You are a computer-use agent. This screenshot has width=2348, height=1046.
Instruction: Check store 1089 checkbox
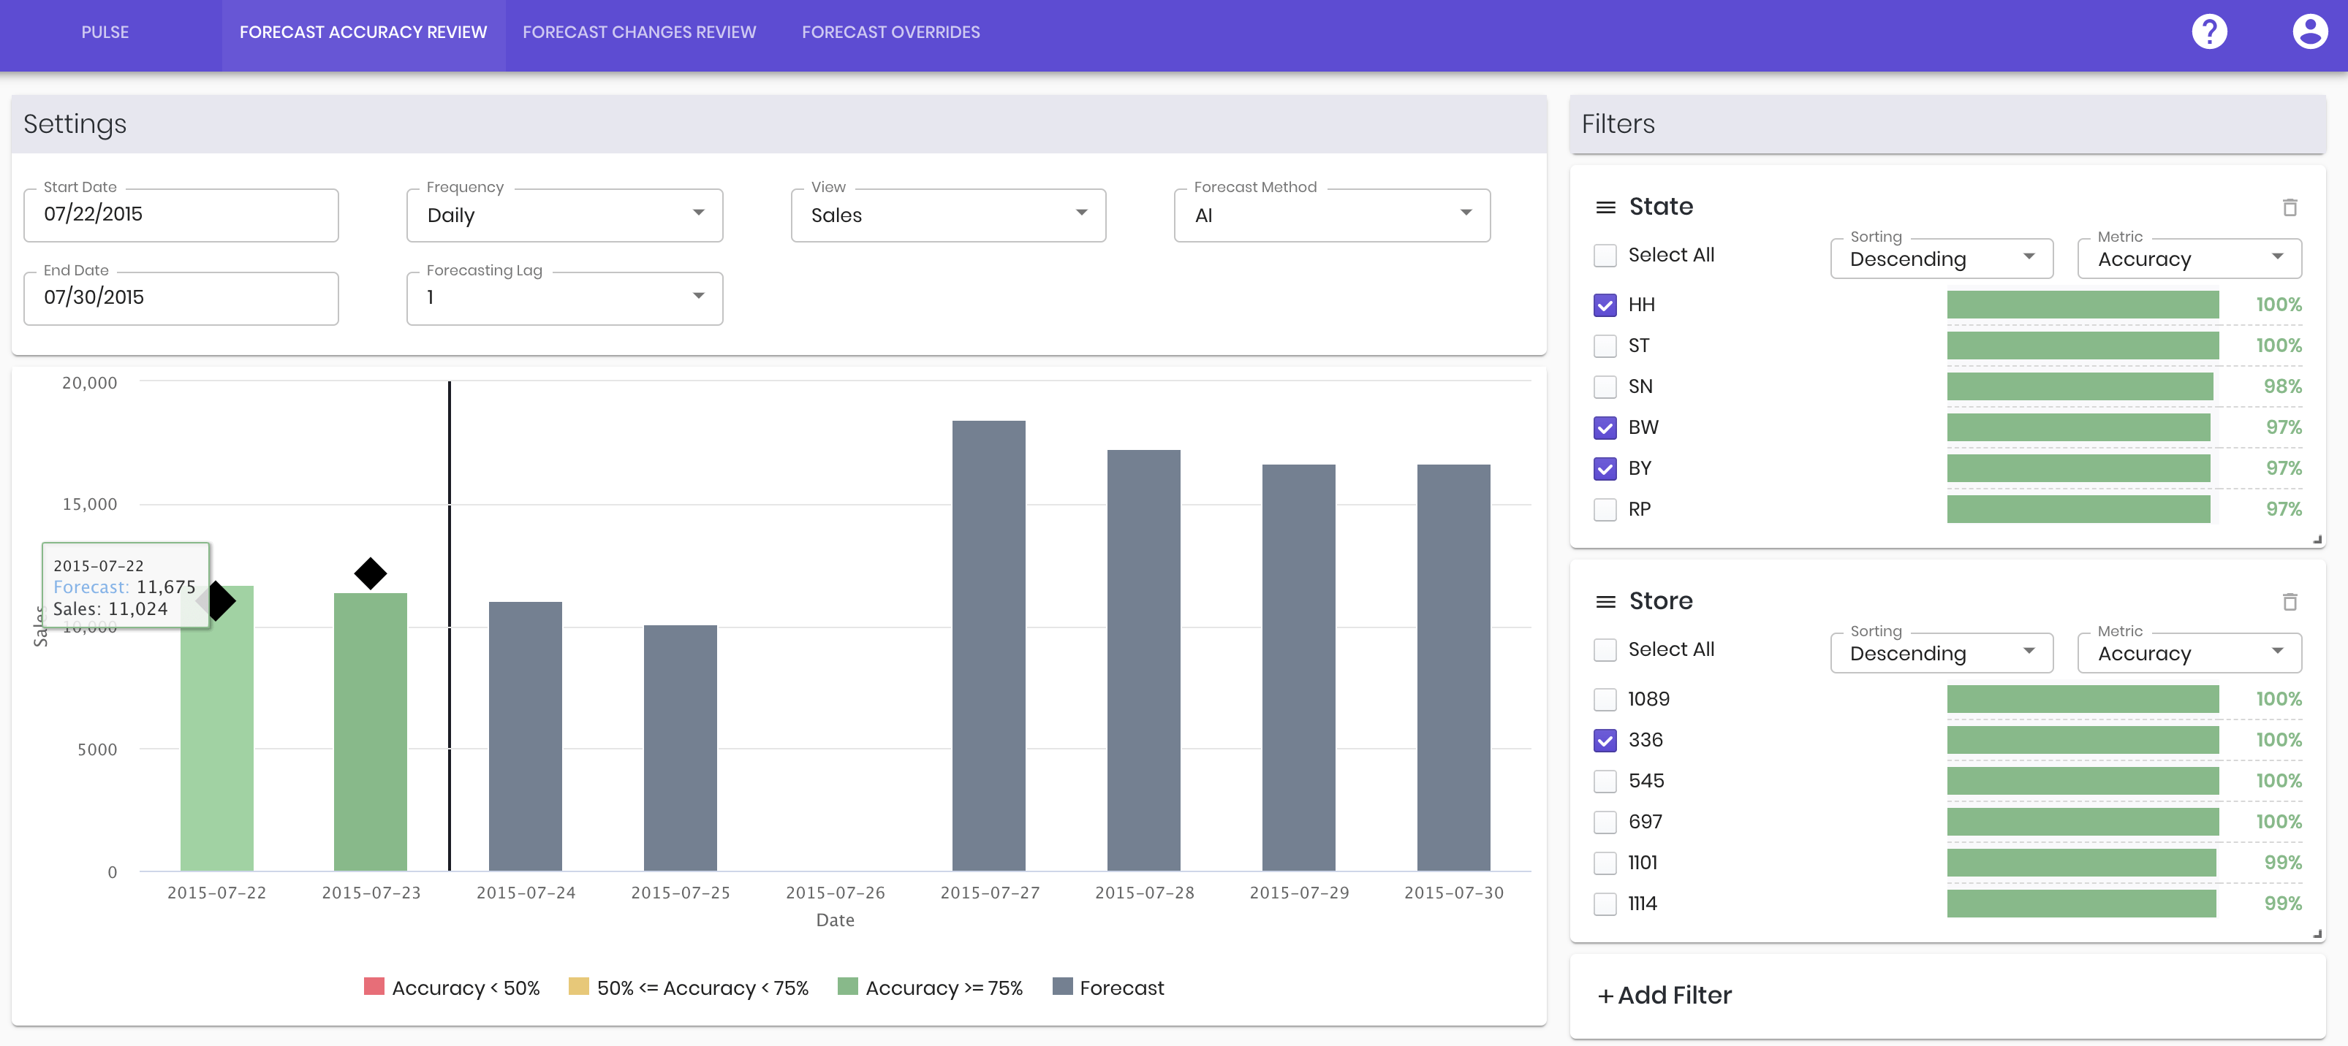(1605, 700)
